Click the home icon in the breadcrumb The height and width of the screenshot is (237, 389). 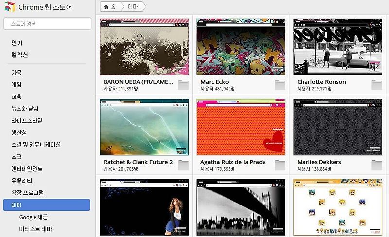tap(106, 7)
